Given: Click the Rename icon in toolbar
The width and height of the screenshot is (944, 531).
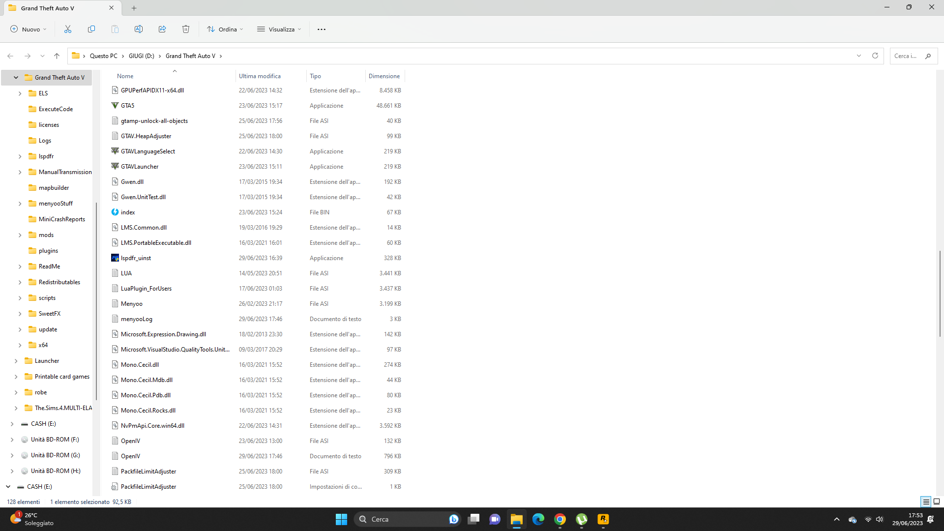Looking at the screenshot, I should [139, 29].
